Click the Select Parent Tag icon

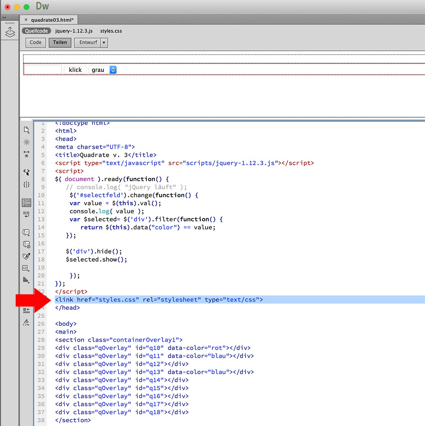(x=26, y=172)
